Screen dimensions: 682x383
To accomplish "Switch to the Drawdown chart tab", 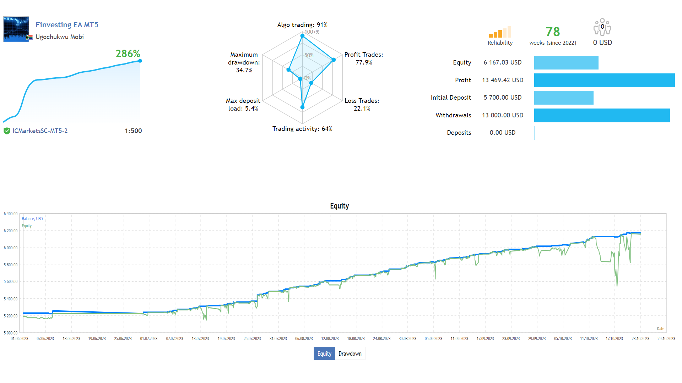I will coord(350,354).
